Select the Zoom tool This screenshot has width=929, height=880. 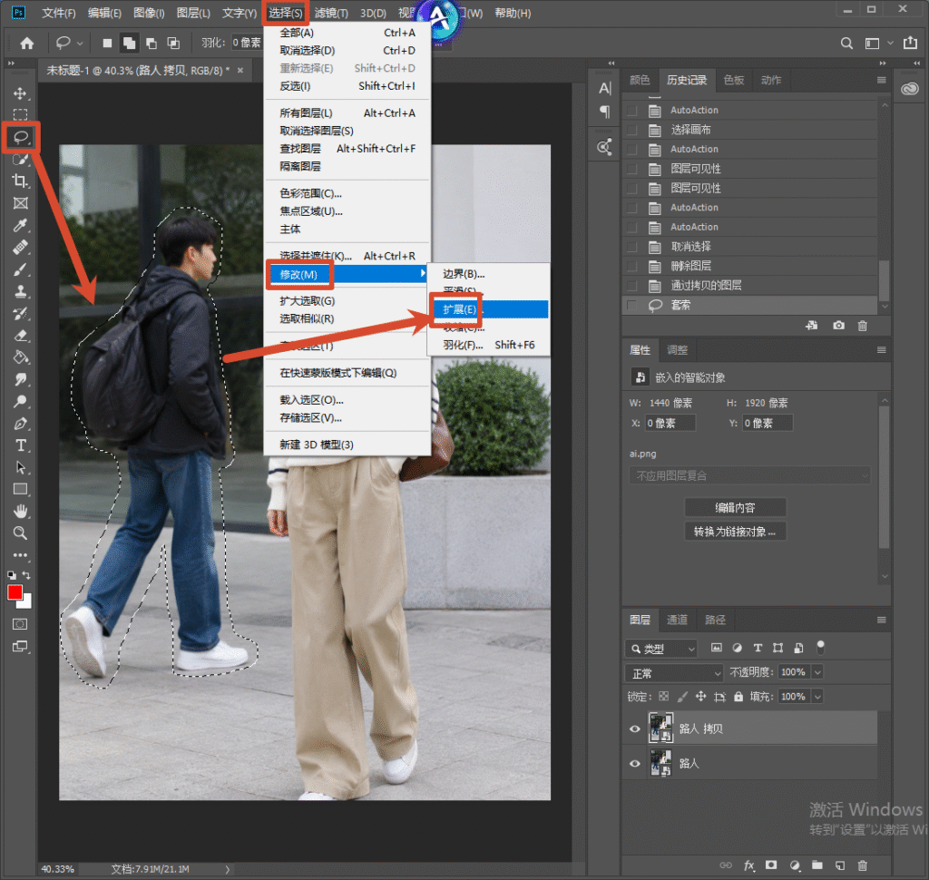(x=20, y=533)
